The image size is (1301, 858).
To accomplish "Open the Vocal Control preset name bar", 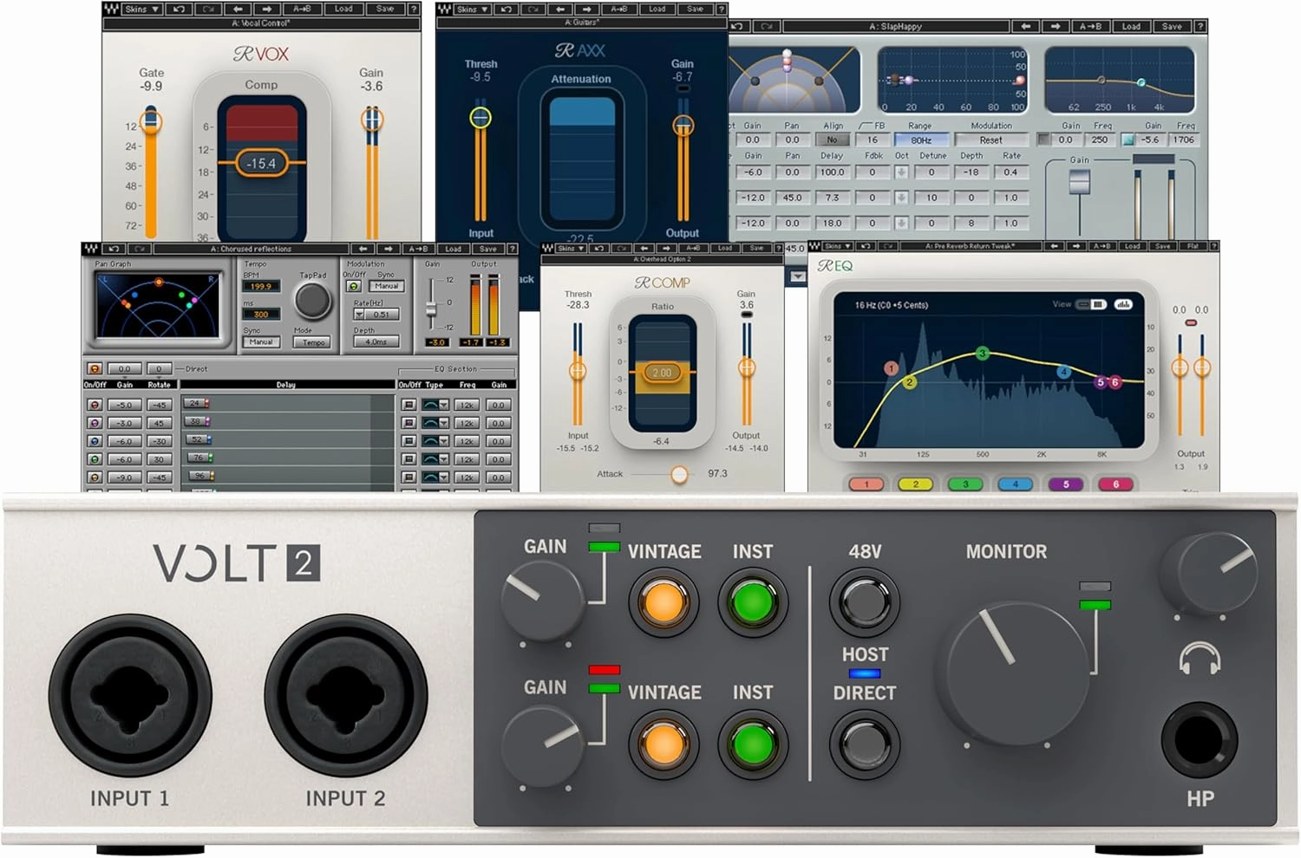I will coord(262,23).
